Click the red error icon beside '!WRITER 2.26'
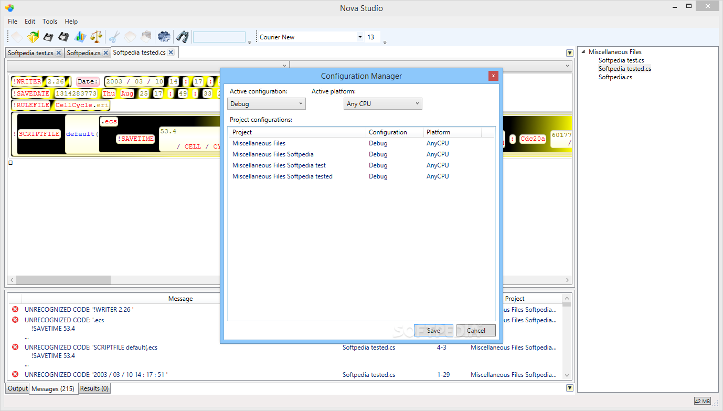 (x=15, y=309)
